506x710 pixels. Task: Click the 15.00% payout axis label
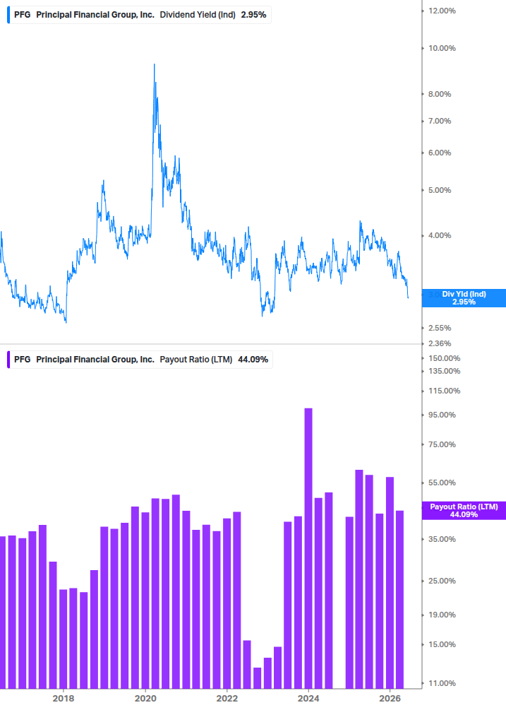click(442, 645)
